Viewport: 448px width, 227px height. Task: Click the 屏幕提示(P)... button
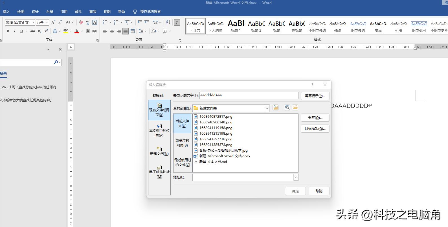[x=315, y=96]
